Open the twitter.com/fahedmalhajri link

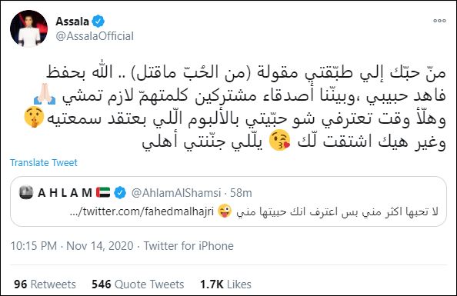click(x=142, y=211)
